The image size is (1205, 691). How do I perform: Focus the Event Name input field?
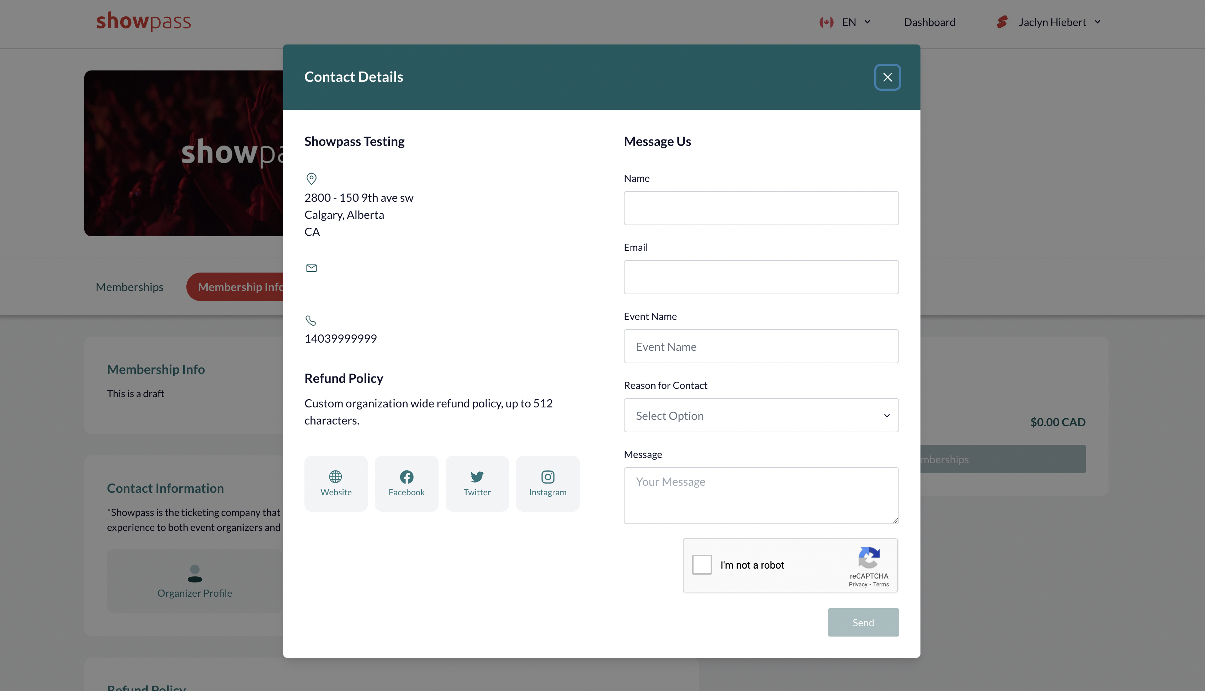coord(761,347)
